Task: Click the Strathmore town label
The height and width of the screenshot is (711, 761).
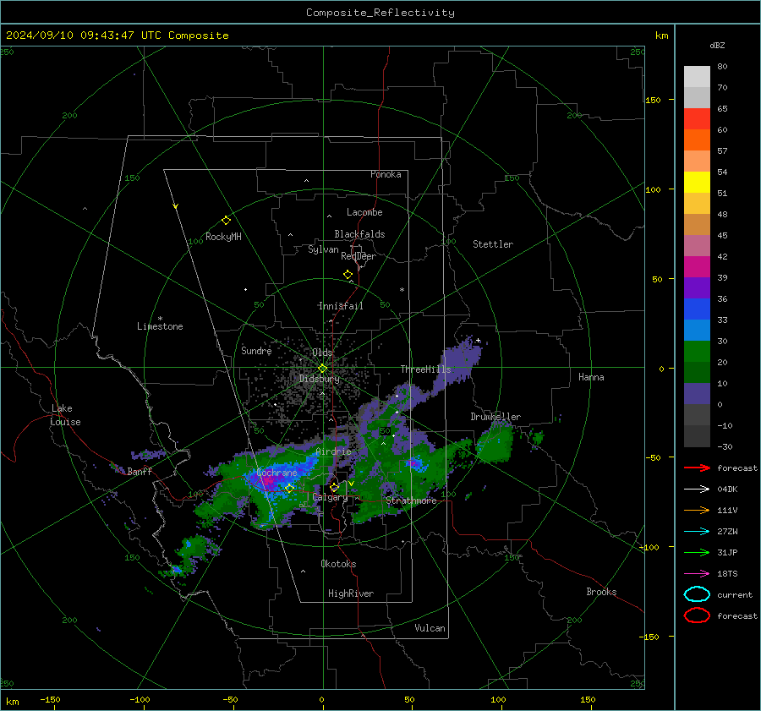Action: coord(411,500)
